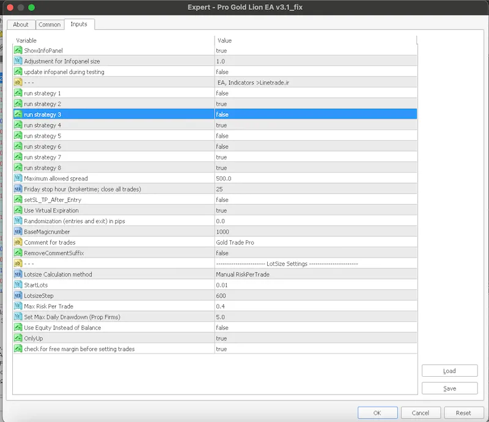Image resolution: width=489 pixels, height=422 pixels.
Task: Edit BaseMagicnumber value 1000
Action: click(315, 231)
